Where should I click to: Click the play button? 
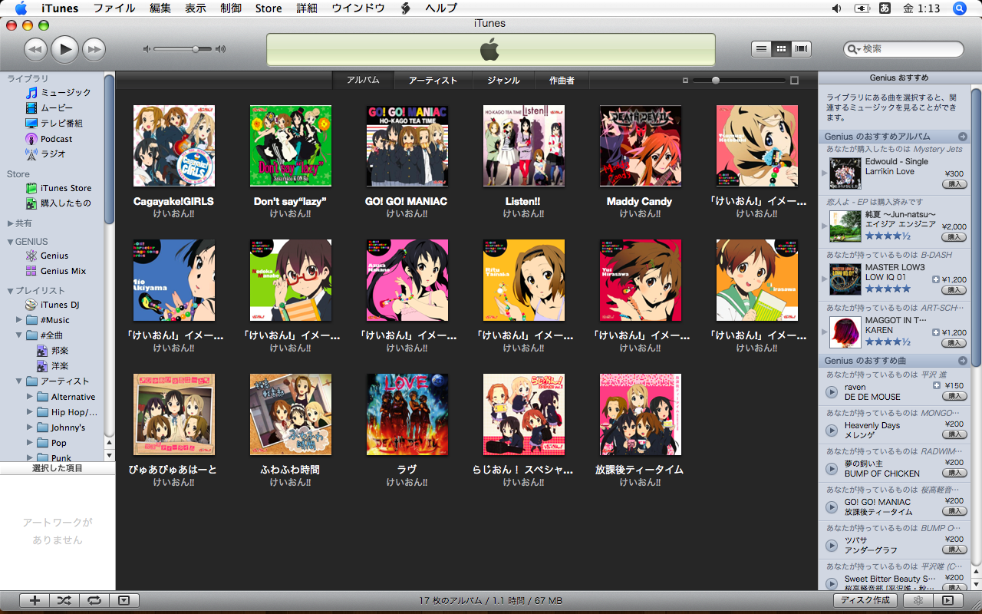[65, 49]
